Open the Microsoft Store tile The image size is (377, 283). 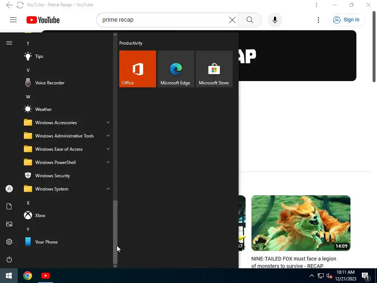pos(214,69)
